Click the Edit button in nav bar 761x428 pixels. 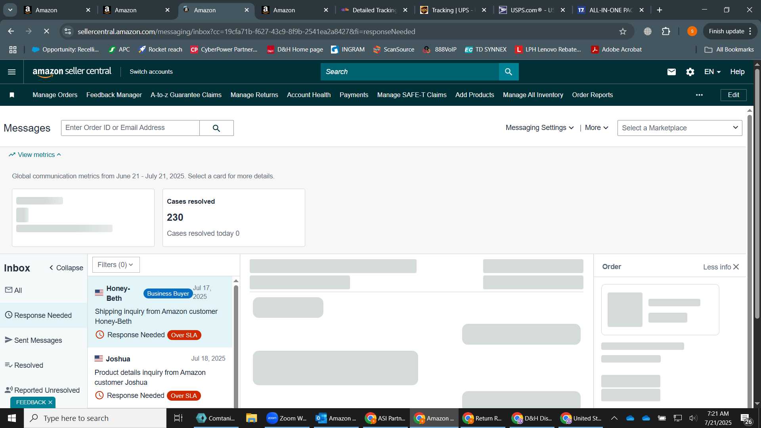pos(734,95)
